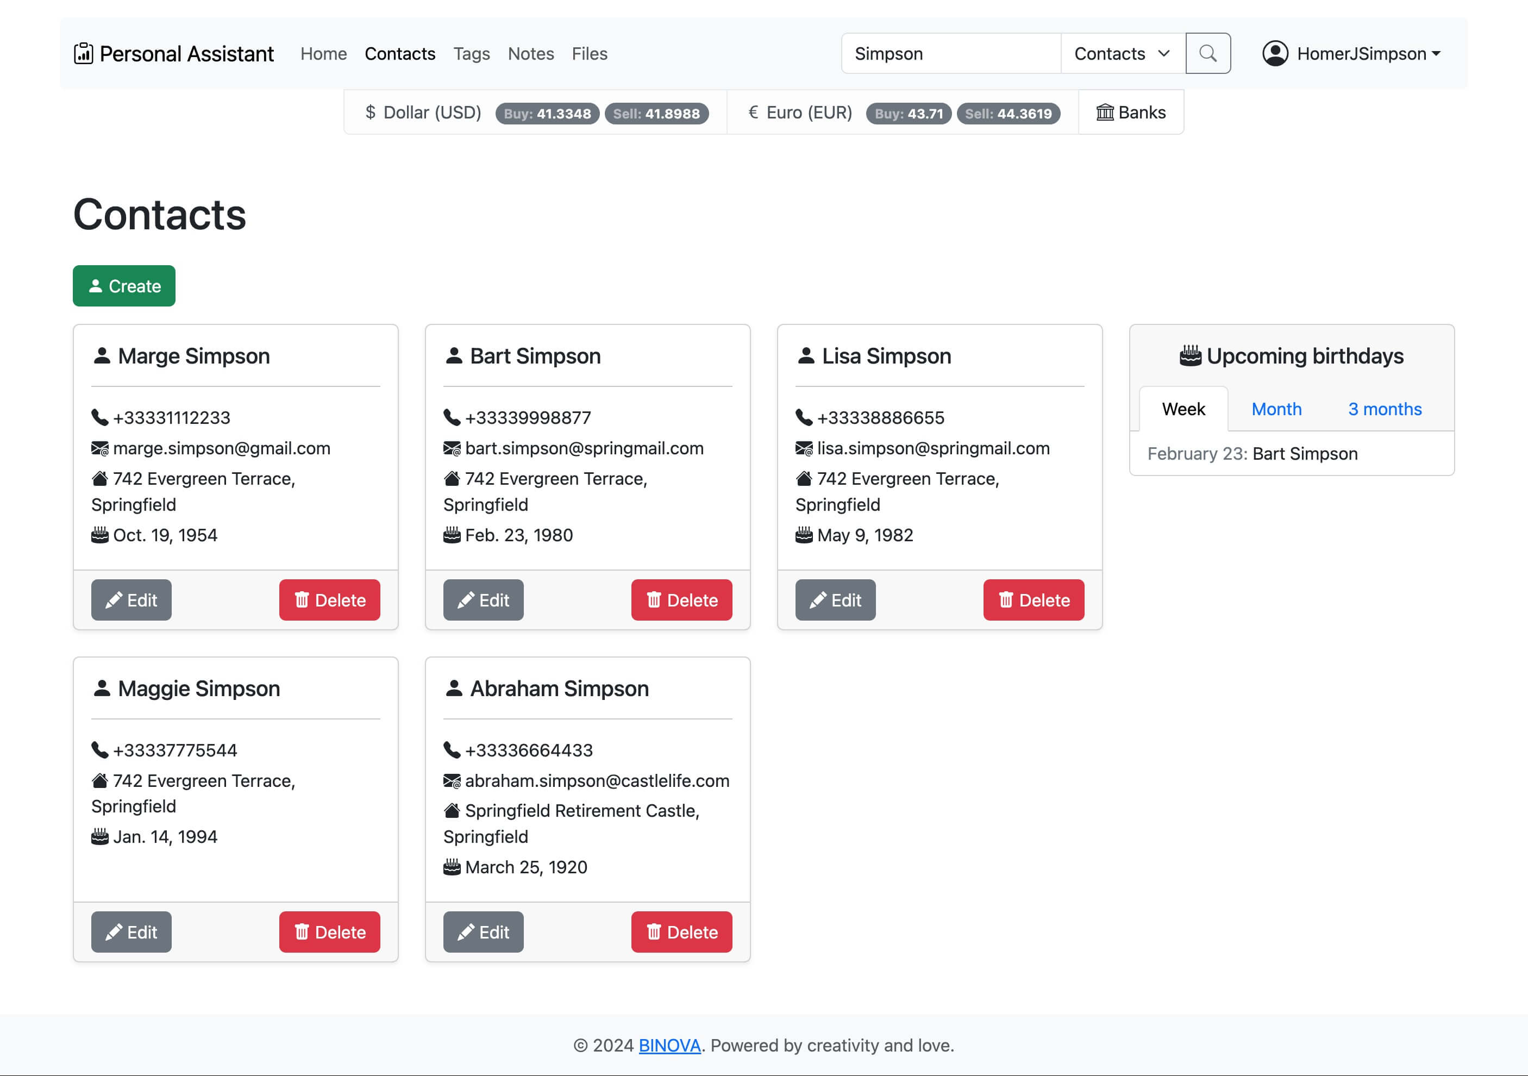Edit Maggie Simpson's contact

point(131,933)
